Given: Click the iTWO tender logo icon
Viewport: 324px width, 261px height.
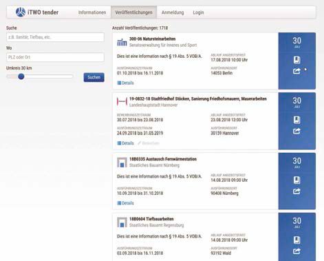Looking at the screenshot, I should [21, 12].
